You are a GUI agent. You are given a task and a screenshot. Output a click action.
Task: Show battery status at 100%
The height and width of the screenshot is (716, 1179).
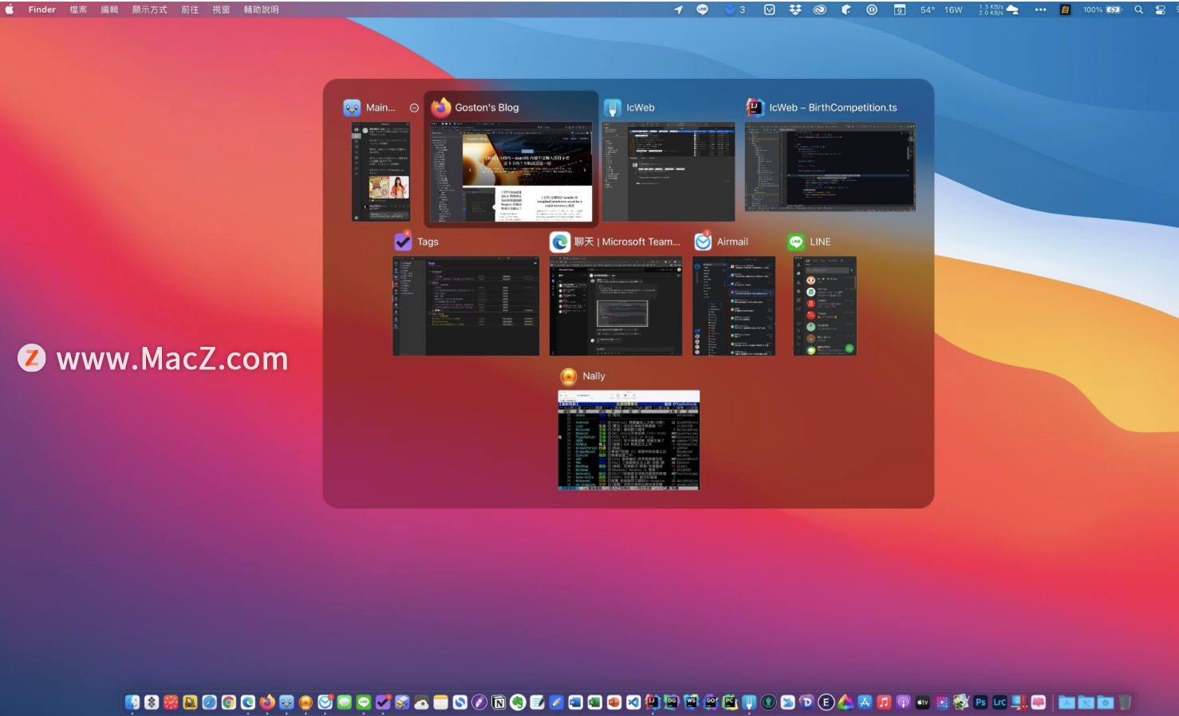[x=1102, y=10]
